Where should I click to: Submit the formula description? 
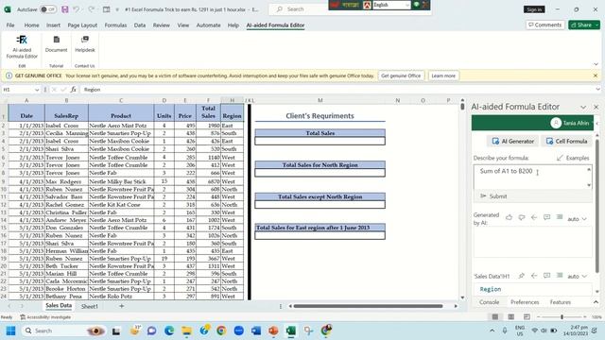pyautogui.click(x=493, y=196)
